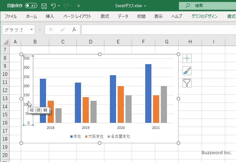Image resolution: width=236 pixels, height=162 pixels.
Task: Click the search magnifier icon
Action: click(x=188, y=6)
